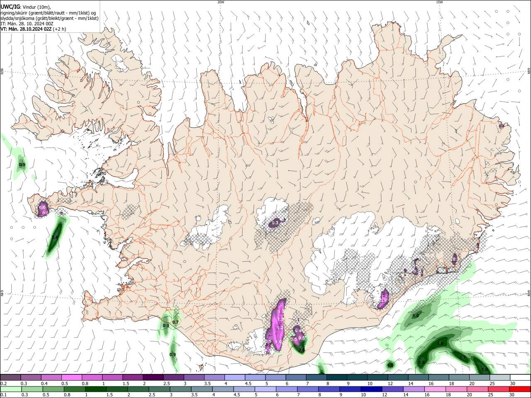The image size is (531, 398).
Task: Click the 1.9 rain value near the bottom edge
Action: coord(485,369)
